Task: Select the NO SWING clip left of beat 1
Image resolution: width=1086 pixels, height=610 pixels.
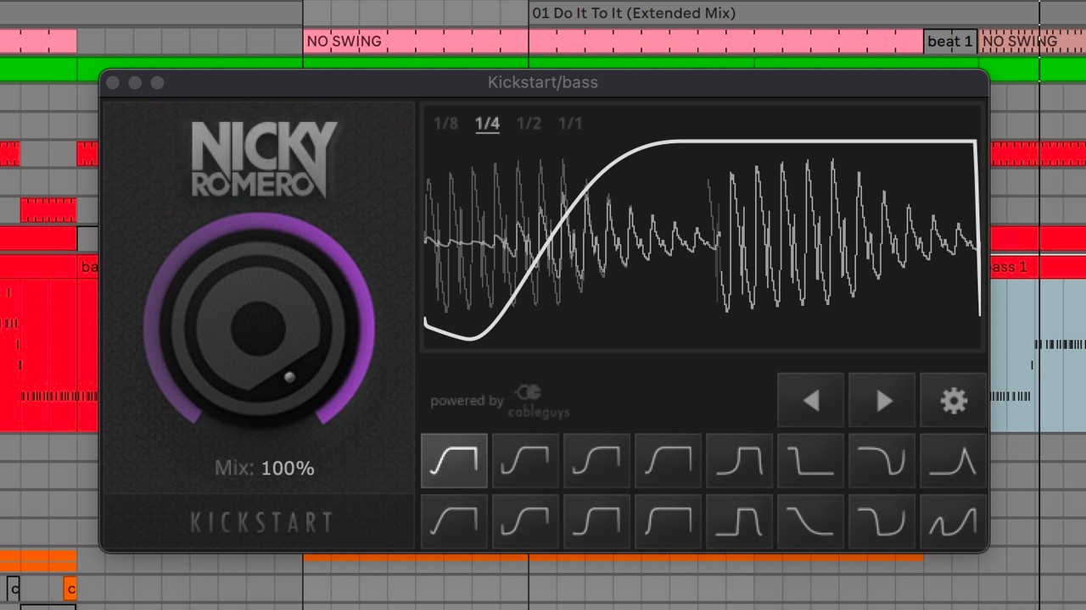Action: coord(613,42)
